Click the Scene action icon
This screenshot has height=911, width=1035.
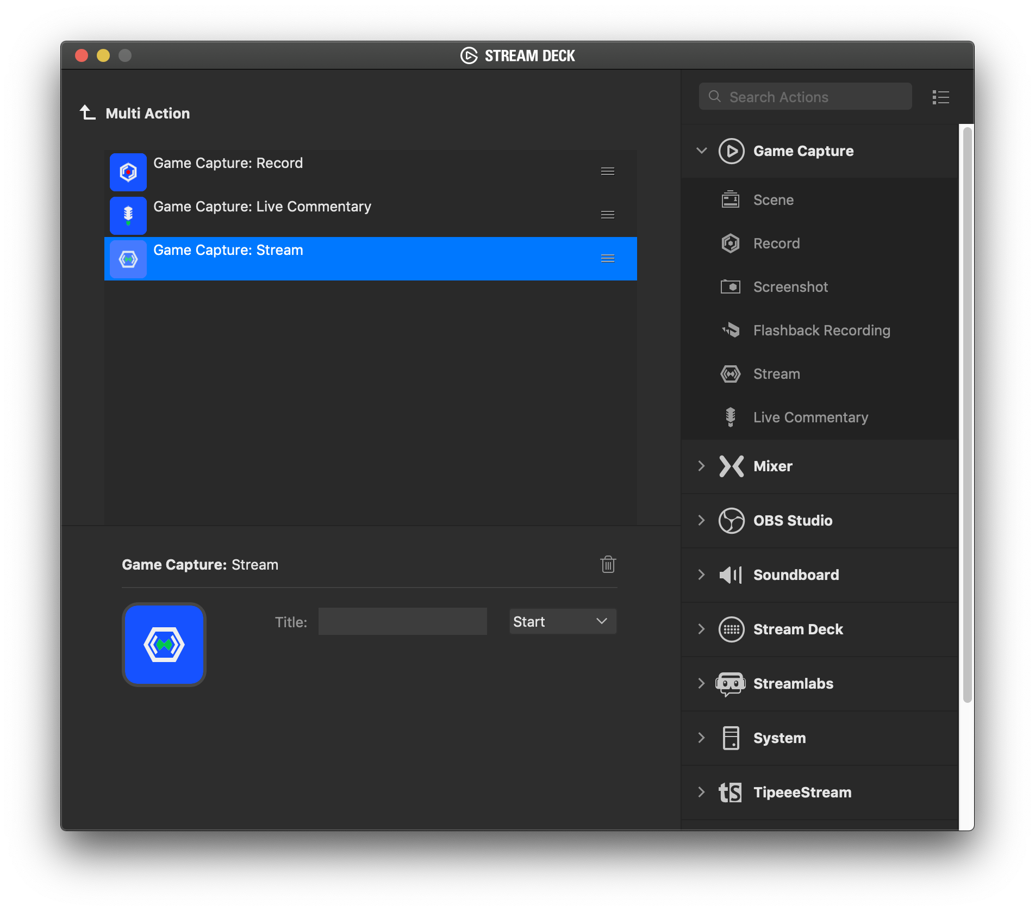(x=731, y=199)
